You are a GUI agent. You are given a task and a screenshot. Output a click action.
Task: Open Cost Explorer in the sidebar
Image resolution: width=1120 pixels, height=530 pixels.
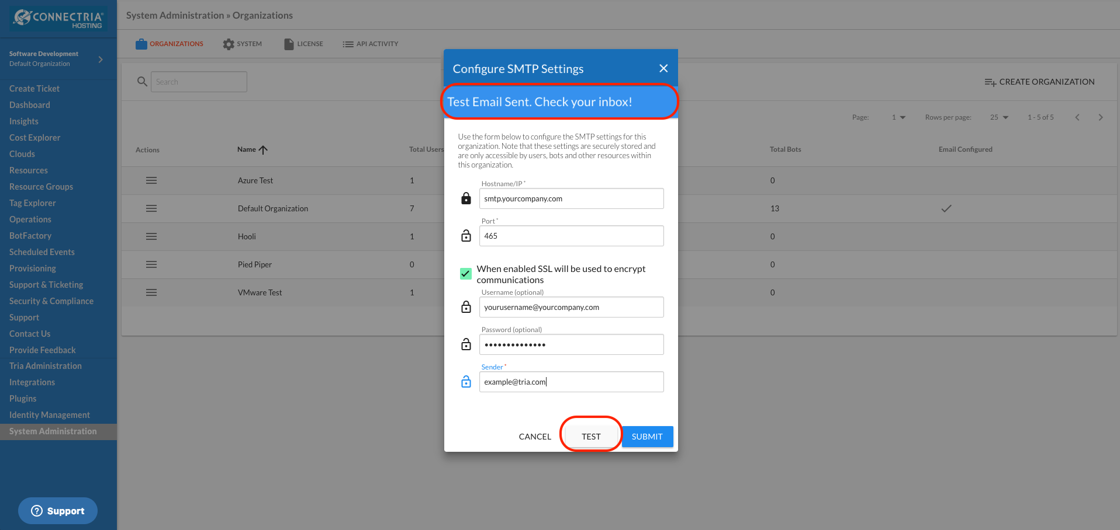34,138
